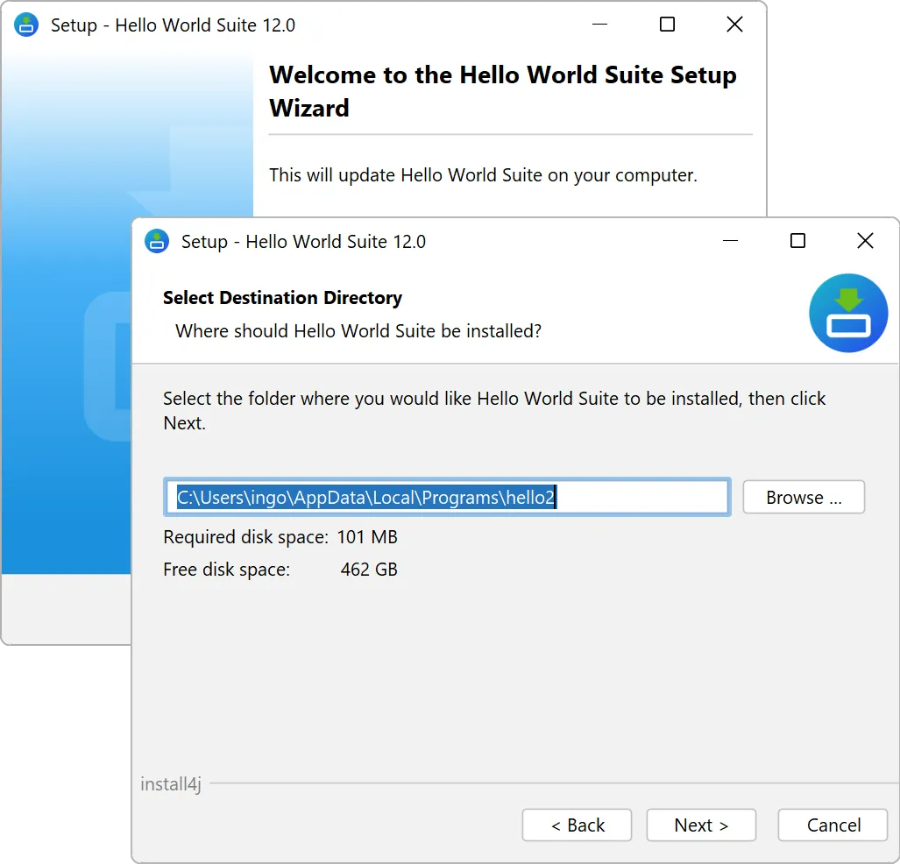
Task: Minimize the Welcome wizard window
Action: (x=599, y=25)
